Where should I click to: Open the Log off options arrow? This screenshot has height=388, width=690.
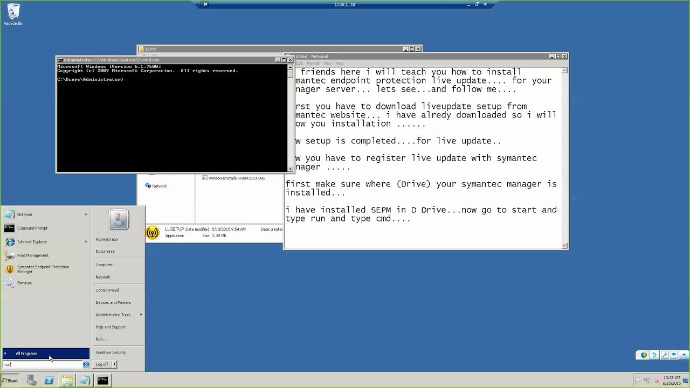click(x=114, y=364)
